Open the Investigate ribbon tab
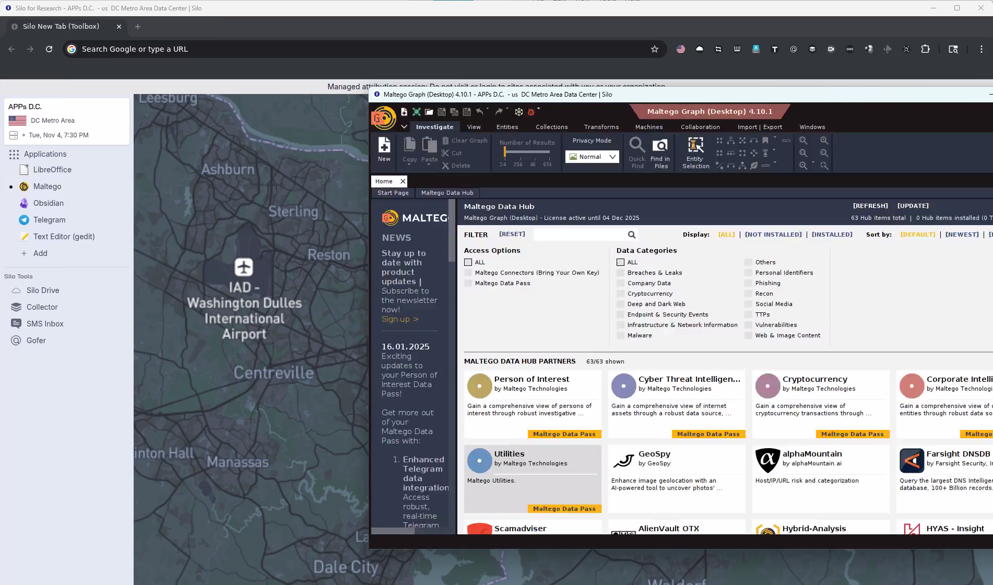 pos(434,127)
